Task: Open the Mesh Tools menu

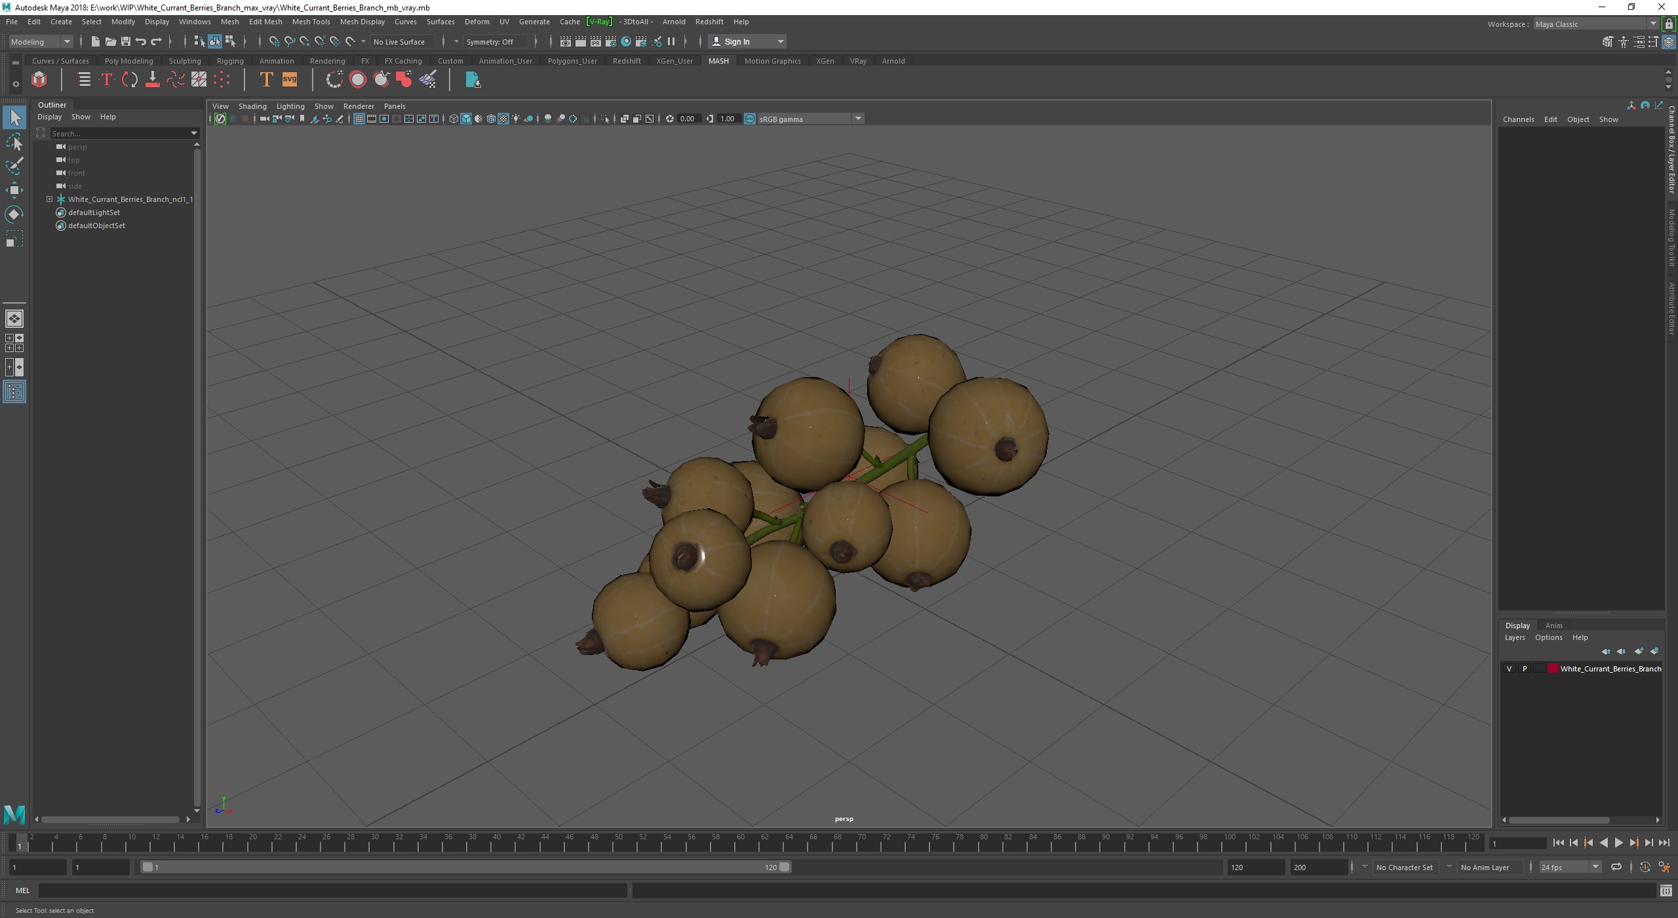Action: (x=311, y=22)
